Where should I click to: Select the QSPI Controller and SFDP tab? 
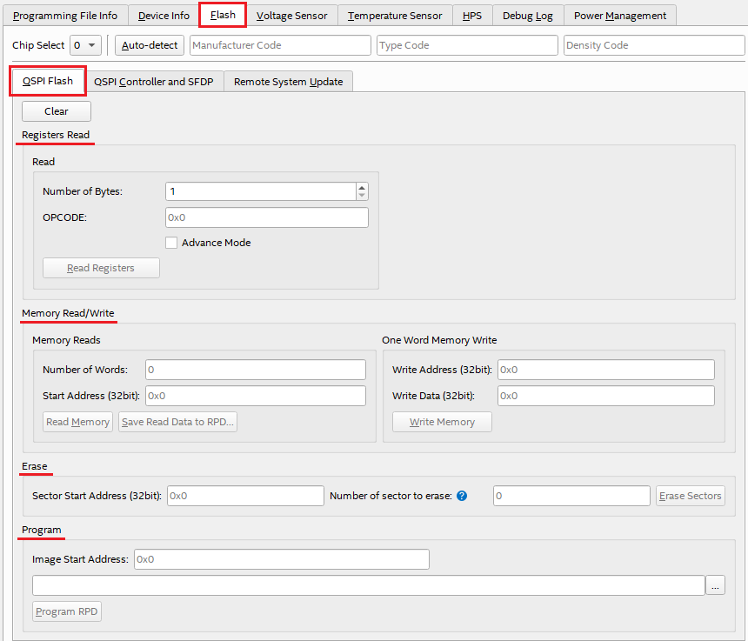154,82
